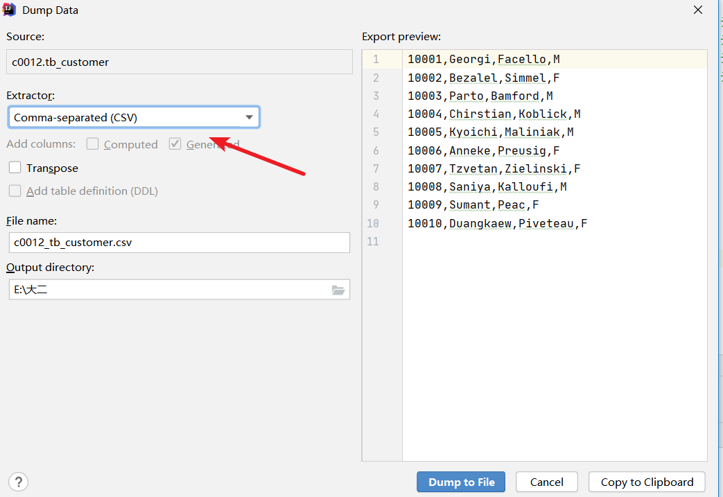Click the Dump to File button
This screenshot has width=723, height=497.
click(461, 482)
